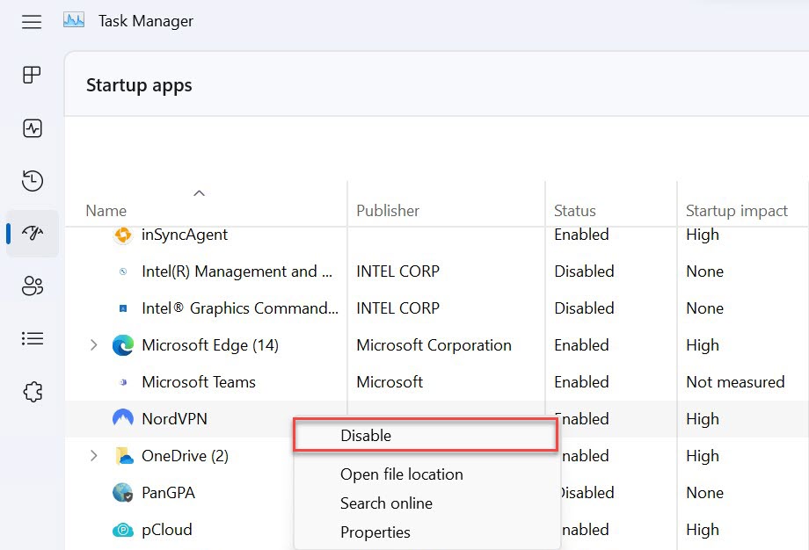809x550 pixels.
Task: Open the hamburger navigation menu
Action: (32, 22)
